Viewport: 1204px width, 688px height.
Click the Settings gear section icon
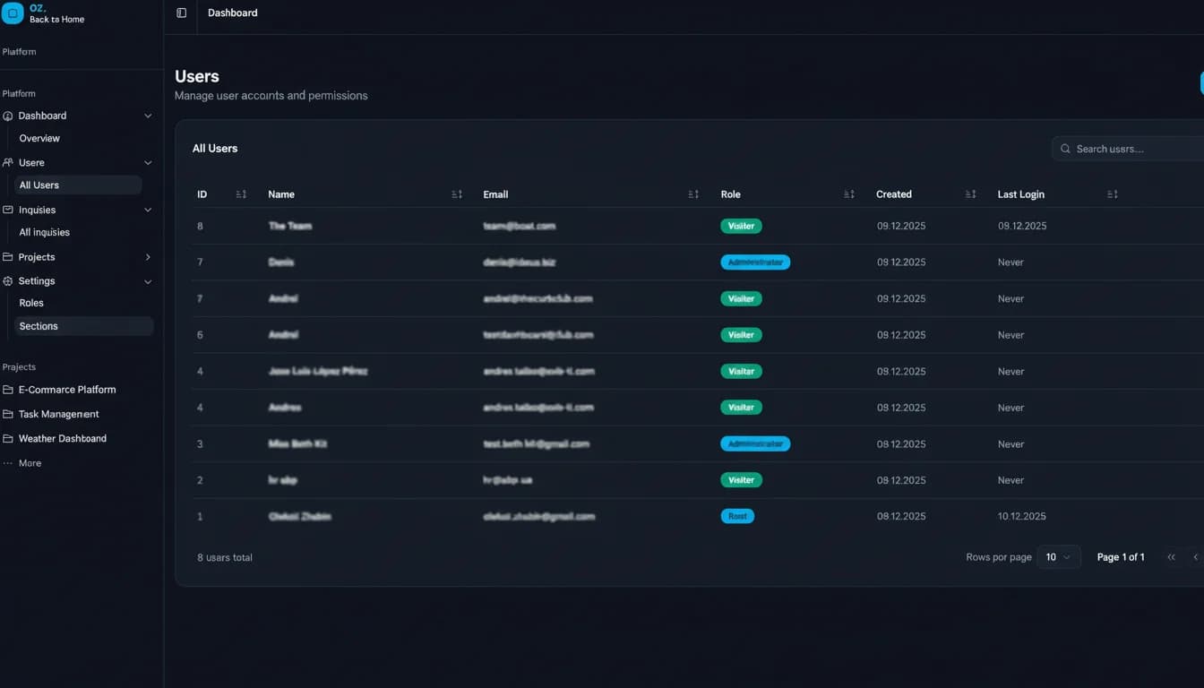9,280
